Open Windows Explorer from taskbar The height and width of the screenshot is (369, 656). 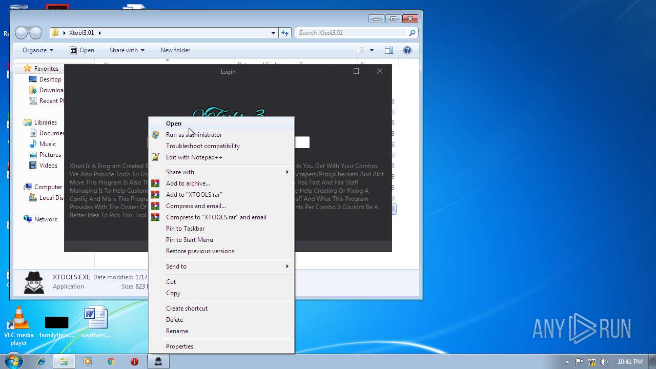click(x=64, y=361)
